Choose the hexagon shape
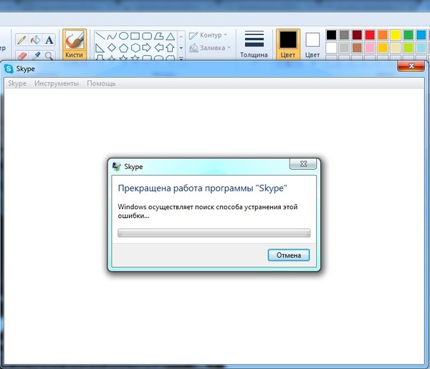Image resolution: width=430 pixels, height=369 pixels. click(x=135, y=48)
